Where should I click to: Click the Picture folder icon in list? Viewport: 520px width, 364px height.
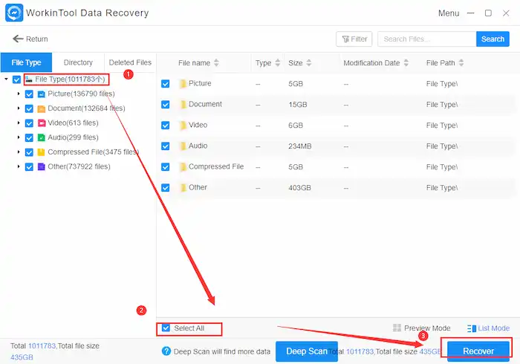(183, 83)
